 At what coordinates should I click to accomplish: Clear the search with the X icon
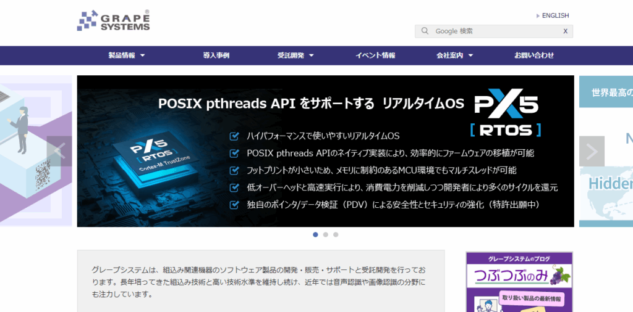pyautogui.click(x=566, y=31)
